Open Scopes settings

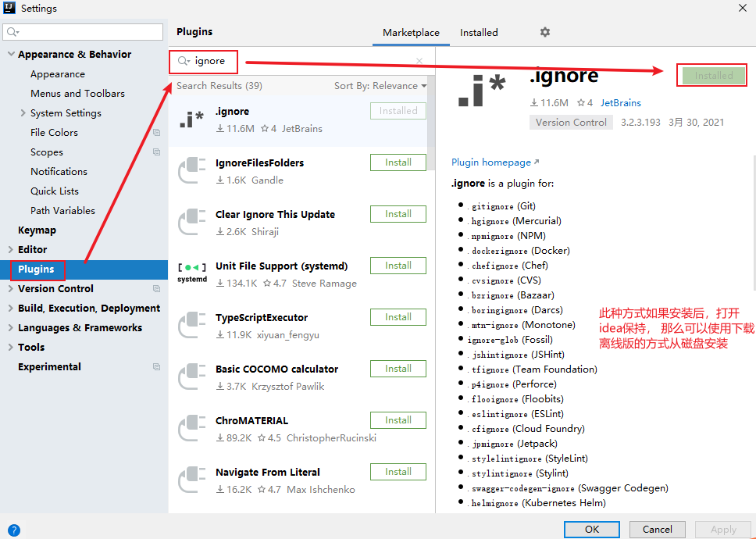point(47,152)
